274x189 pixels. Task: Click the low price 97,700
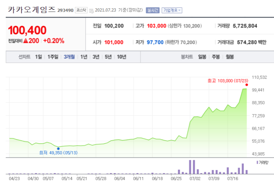[x=155, y=42]
